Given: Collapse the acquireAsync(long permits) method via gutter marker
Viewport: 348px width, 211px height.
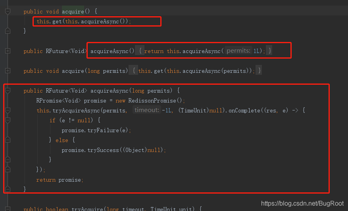Looking at the screenshot, I should [x=8, y=91].
